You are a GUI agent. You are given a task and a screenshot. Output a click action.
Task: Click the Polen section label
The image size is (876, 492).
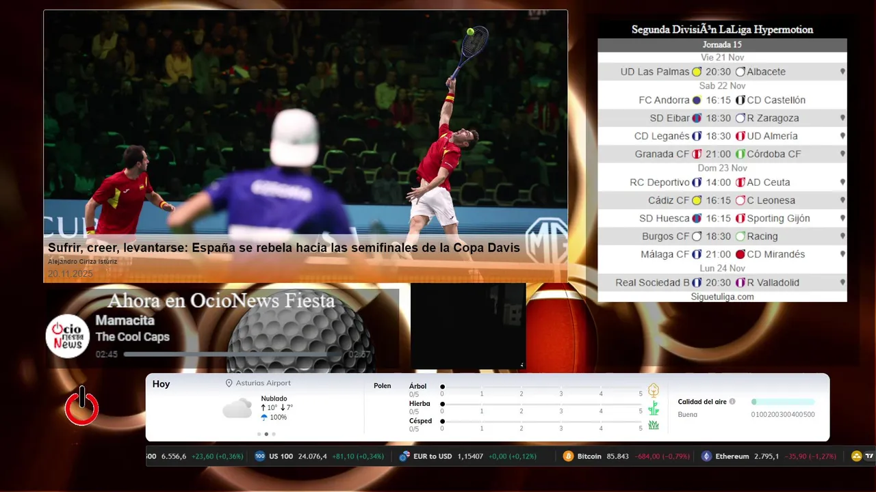383,386
